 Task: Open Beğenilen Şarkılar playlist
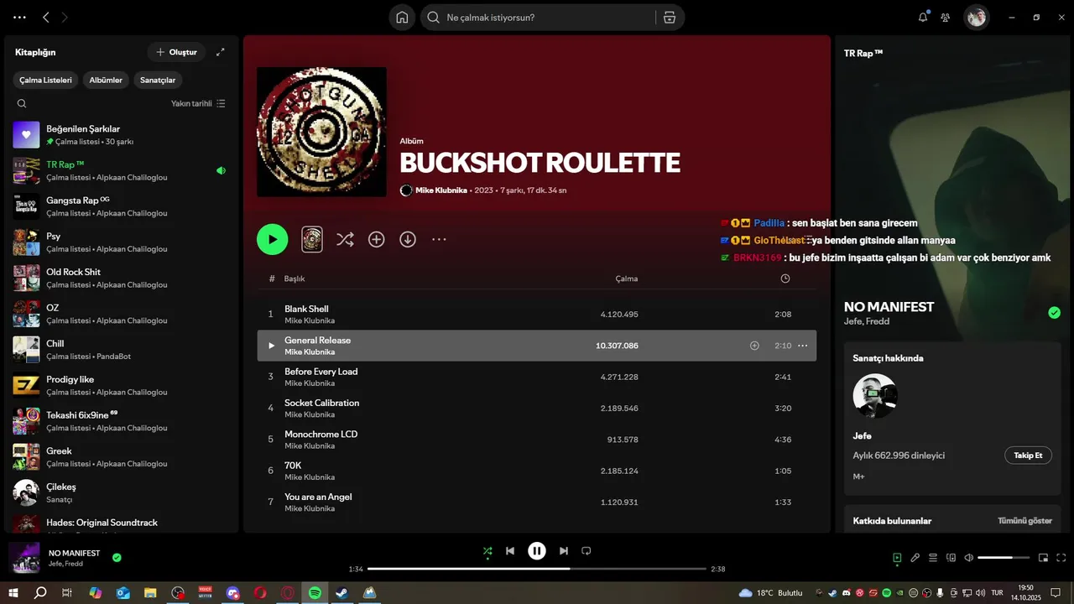pos(121,135)
